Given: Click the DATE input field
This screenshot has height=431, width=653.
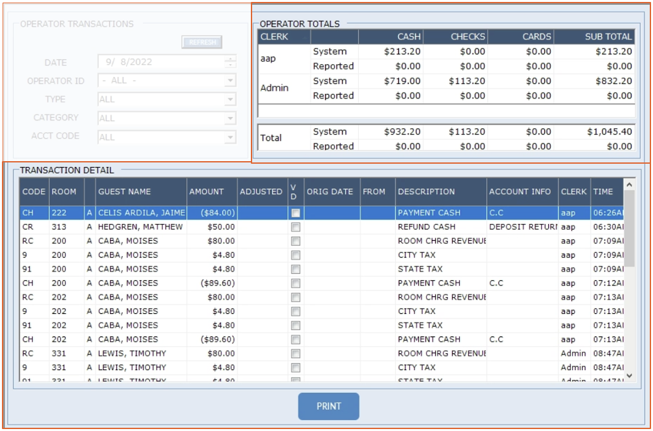Looking at the screenshot, I should coord(160,62).
